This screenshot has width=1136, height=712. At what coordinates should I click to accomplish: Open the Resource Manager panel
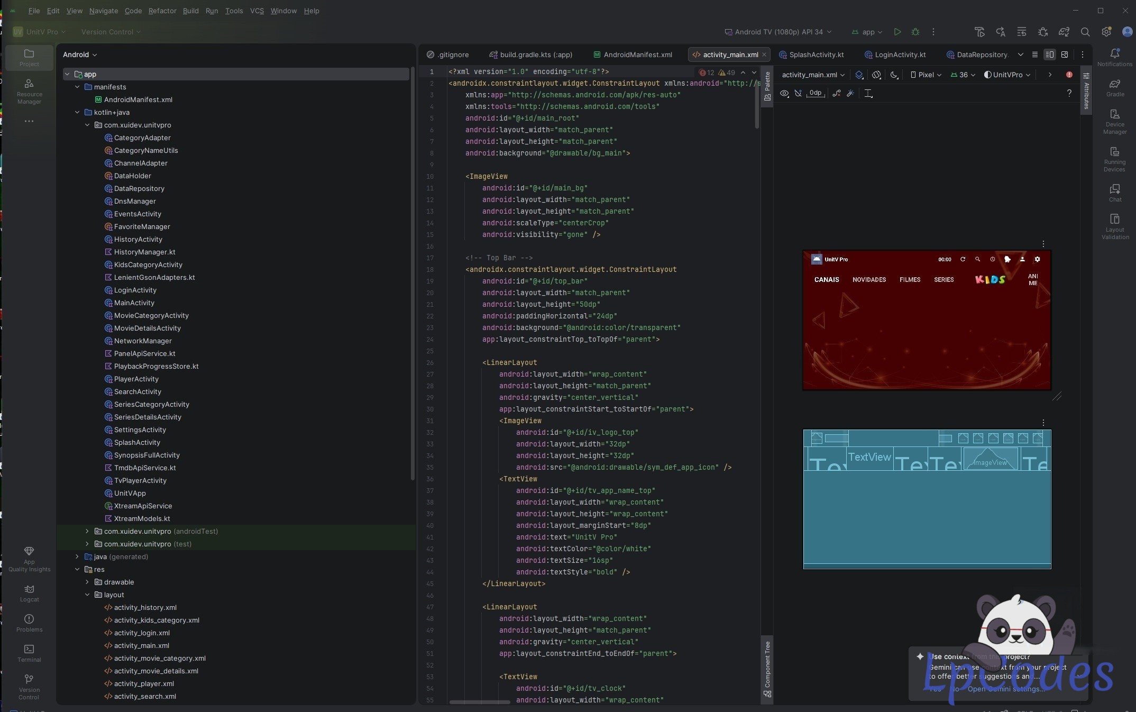29,92
